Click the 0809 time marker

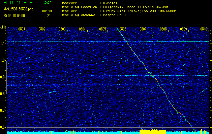(183, 29)
